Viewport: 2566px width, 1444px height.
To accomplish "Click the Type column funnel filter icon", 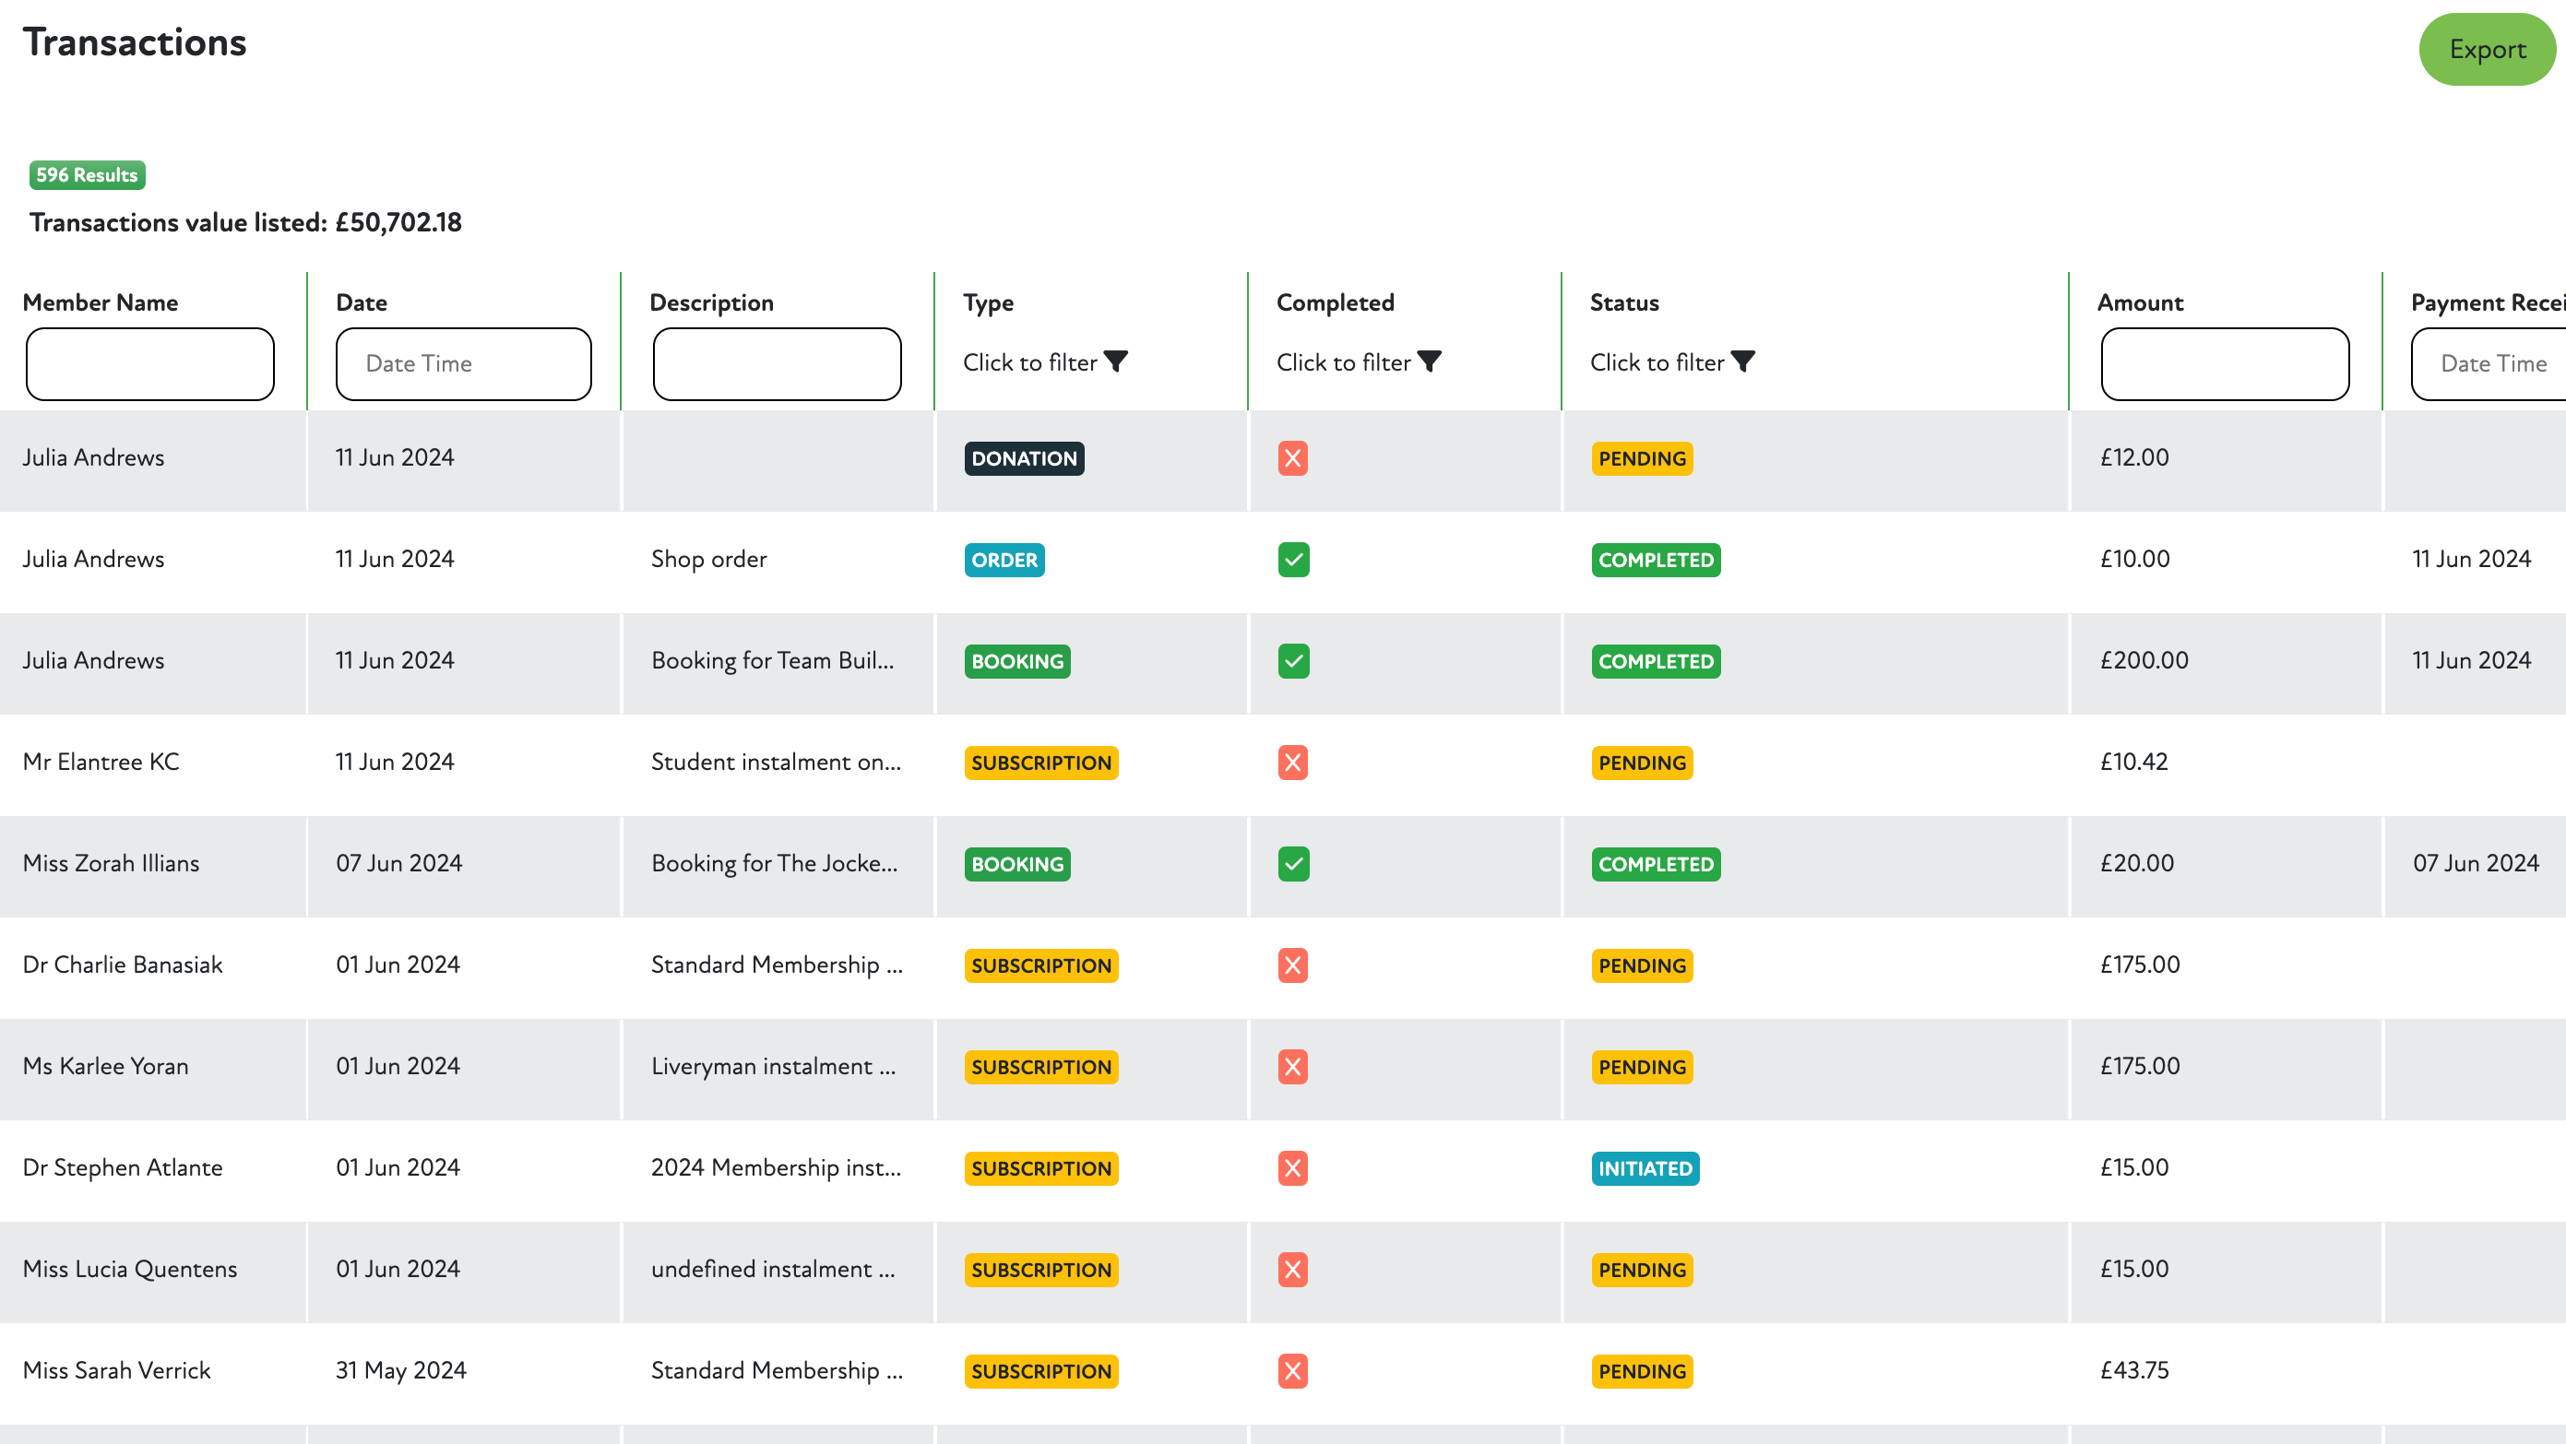I will (1116, 361).
